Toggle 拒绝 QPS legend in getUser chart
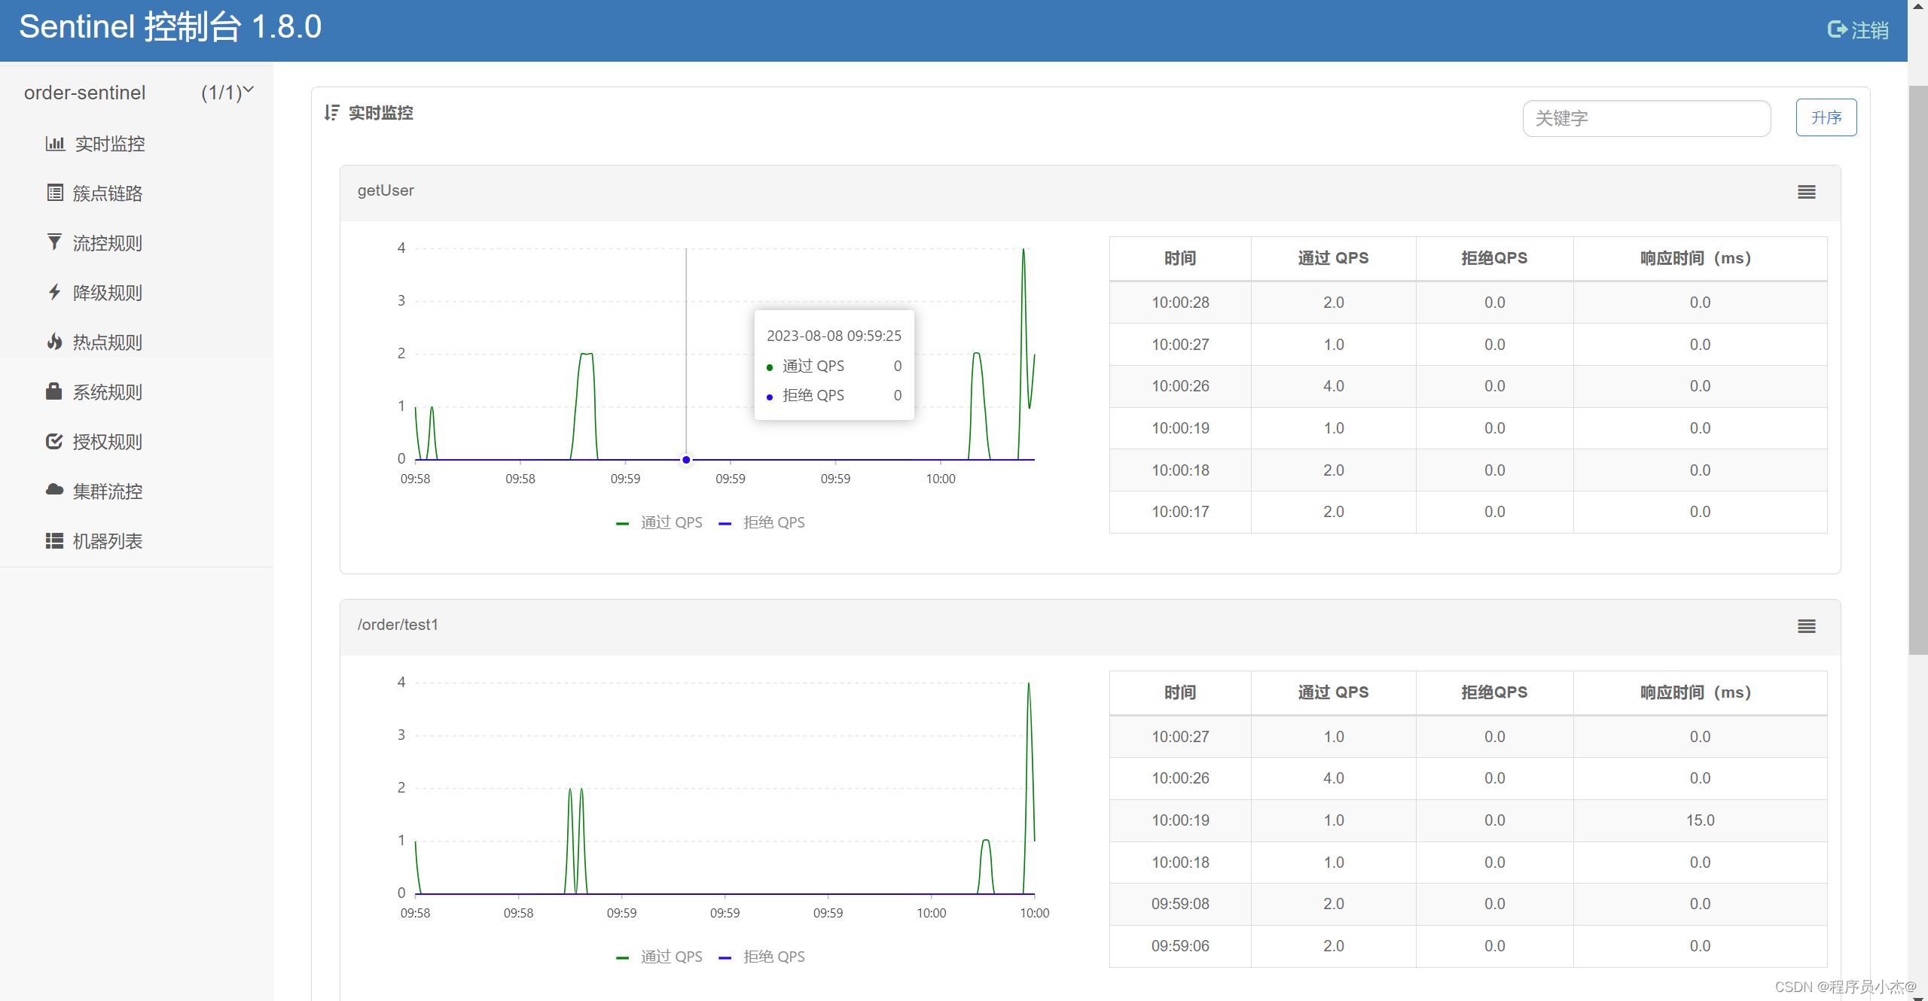This screenshot has height=1001, width=1928. pyautogui.click(x=762, y=522)
